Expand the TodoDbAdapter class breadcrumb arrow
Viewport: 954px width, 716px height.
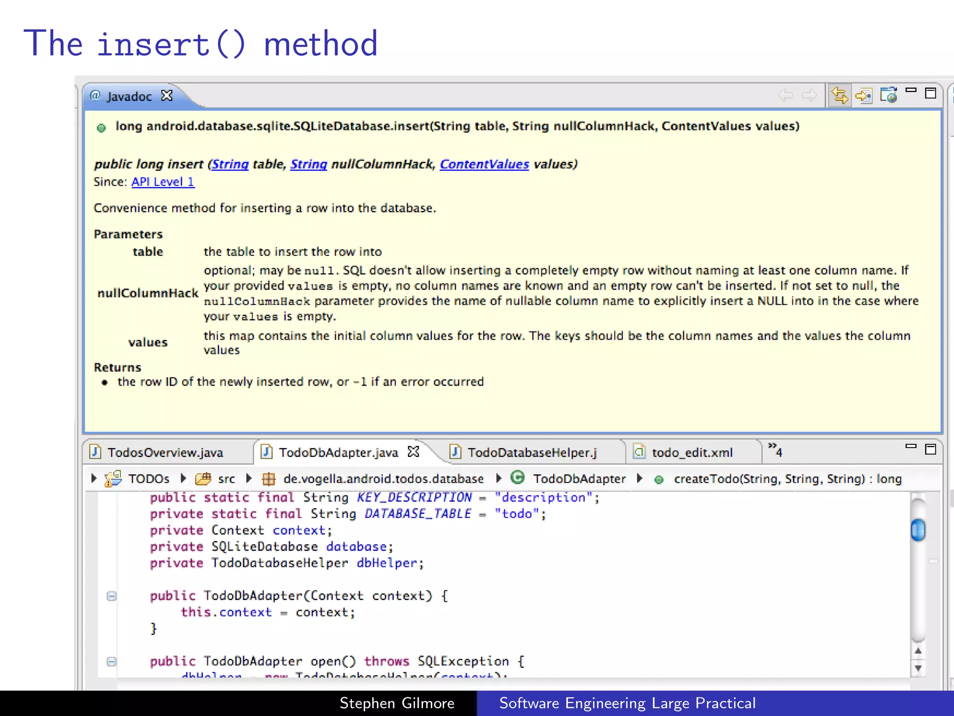tap(498, 478)
